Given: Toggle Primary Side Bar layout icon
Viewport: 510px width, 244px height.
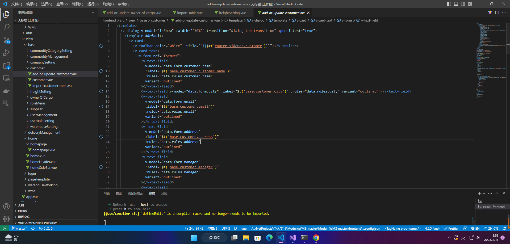Looking at the screenshot, I should click(x=449, y=4).
